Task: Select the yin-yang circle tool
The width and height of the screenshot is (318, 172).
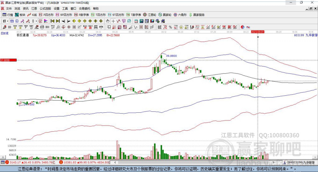Action: click(242, 27)
